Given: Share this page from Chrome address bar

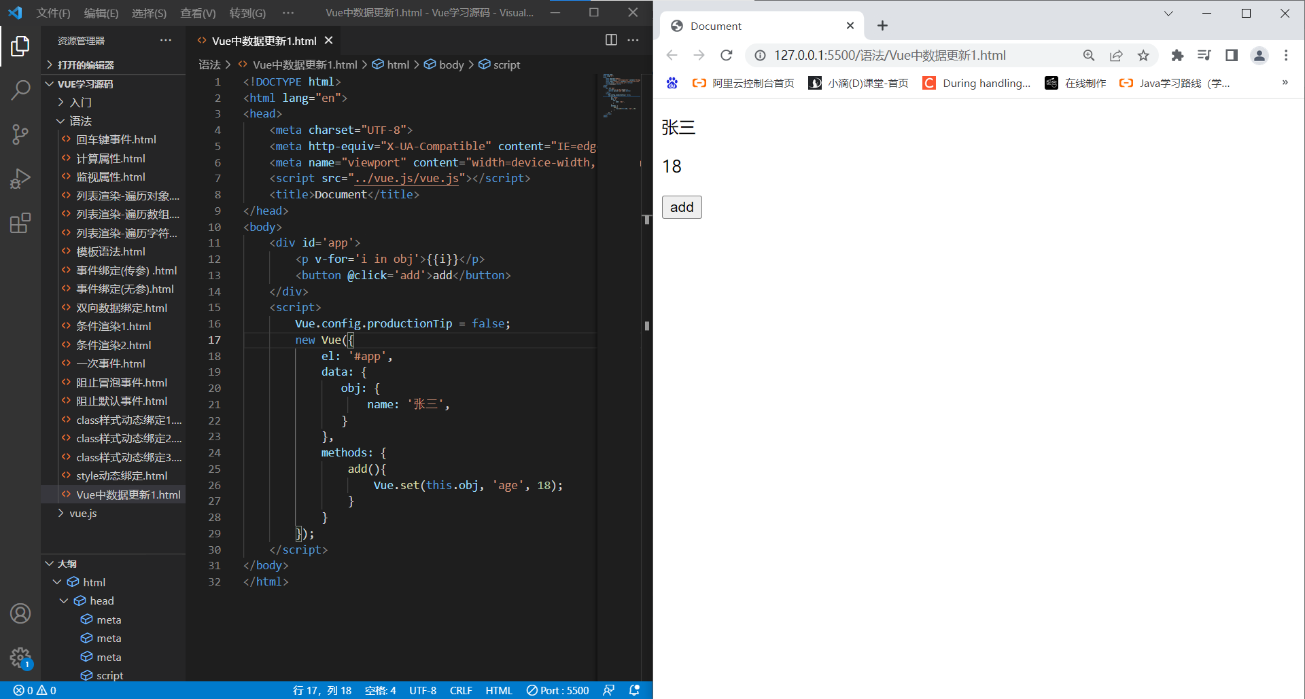Looking at the screenshot, I should click(x=1116, y=56).
